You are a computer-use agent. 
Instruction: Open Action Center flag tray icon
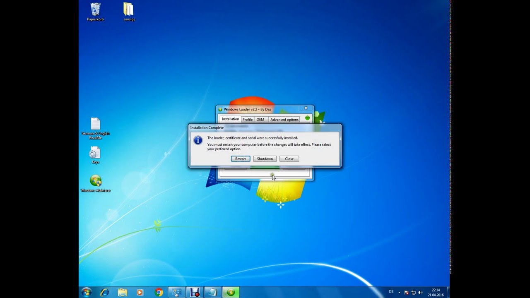[x=407, y=293]
